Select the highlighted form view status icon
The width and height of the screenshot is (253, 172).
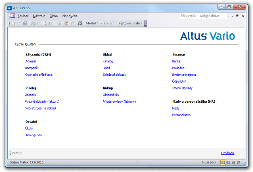[223, 162]
